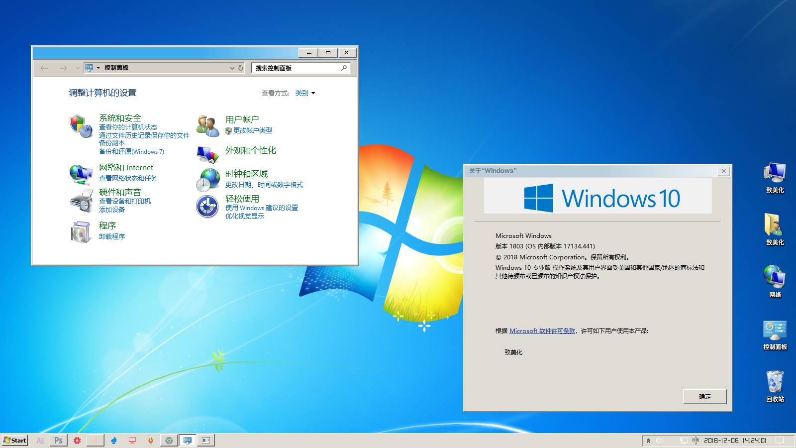
Task: Open 外观和个性化 category
Action: coord(250,150)
